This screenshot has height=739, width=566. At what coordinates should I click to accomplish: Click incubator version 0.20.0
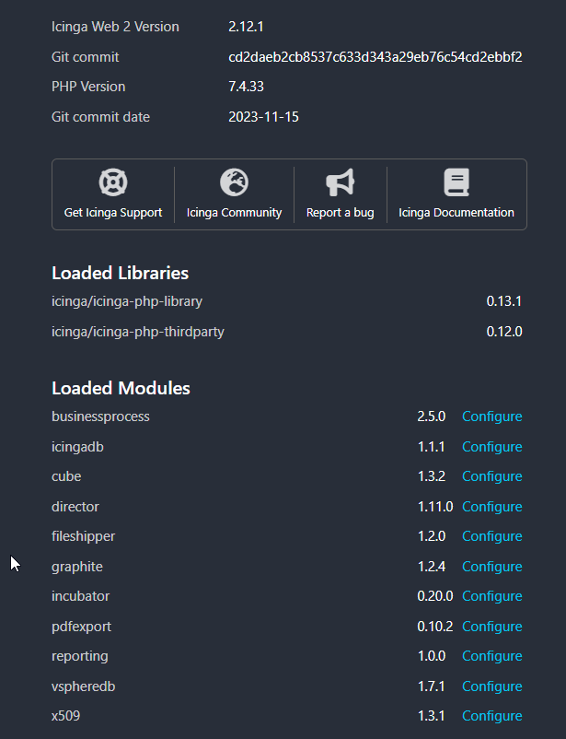click(x=435, y=596)
